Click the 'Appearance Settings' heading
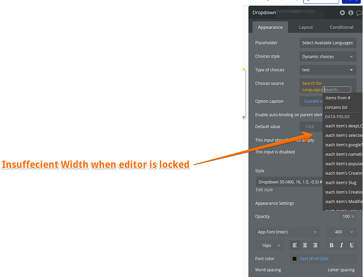Image resolution: width=363 pixels, height=277 pixels. tap(275, 203)
